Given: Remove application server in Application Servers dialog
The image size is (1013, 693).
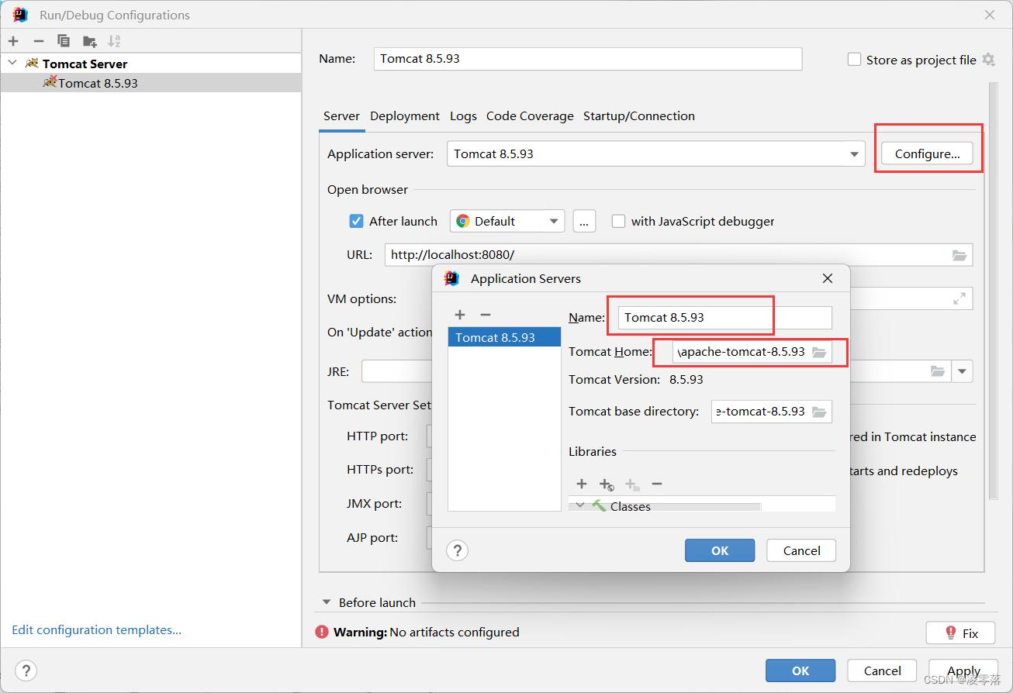Looking at the screenshot, I should pyautogui.click(x=486, y=315).
